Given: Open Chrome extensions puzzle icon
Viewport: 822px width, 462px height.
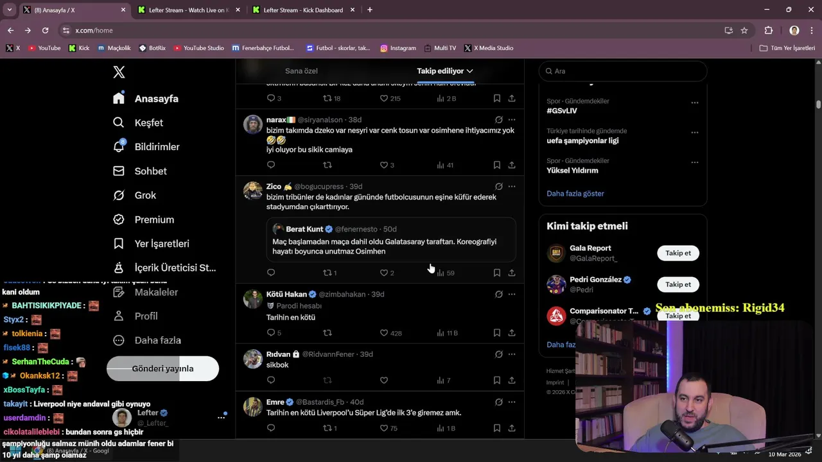Looking at the screenshot, I should click(x=769, y=30).
